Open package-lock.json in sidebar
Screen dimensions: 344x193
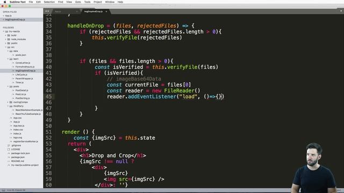(x=20, y=153)
